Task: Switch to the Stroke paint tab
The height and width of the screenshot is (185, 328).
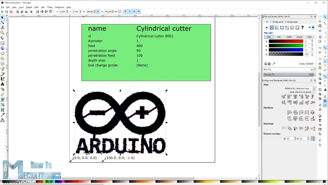Action: 277,22
